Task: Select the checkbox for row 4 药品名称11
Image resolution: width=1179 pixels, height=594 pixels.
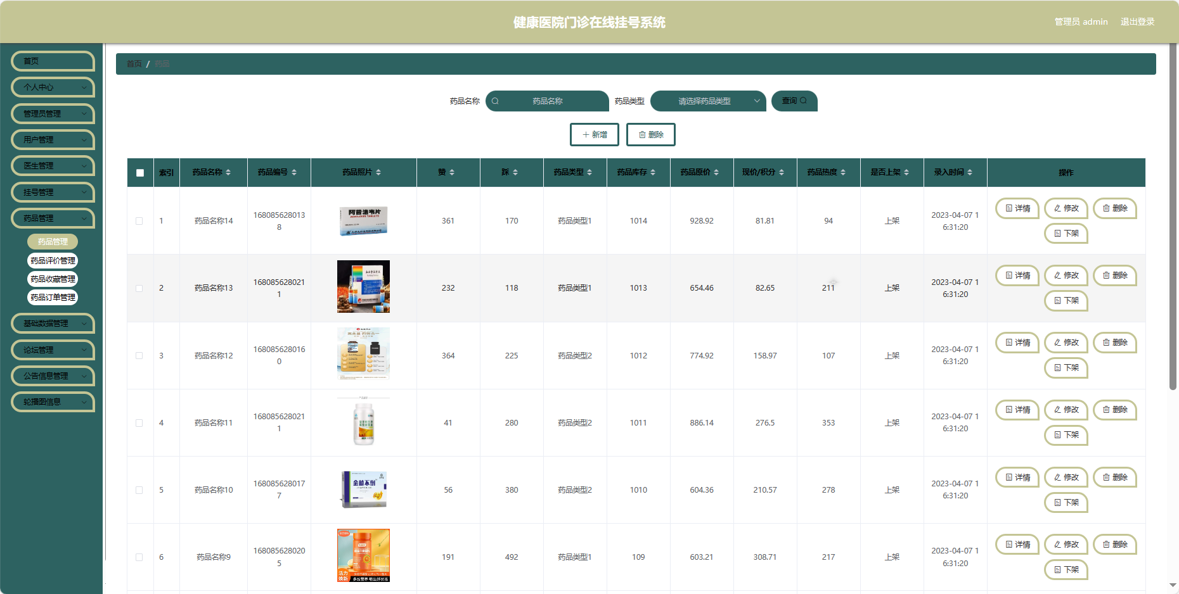Action: coord(139,423)
